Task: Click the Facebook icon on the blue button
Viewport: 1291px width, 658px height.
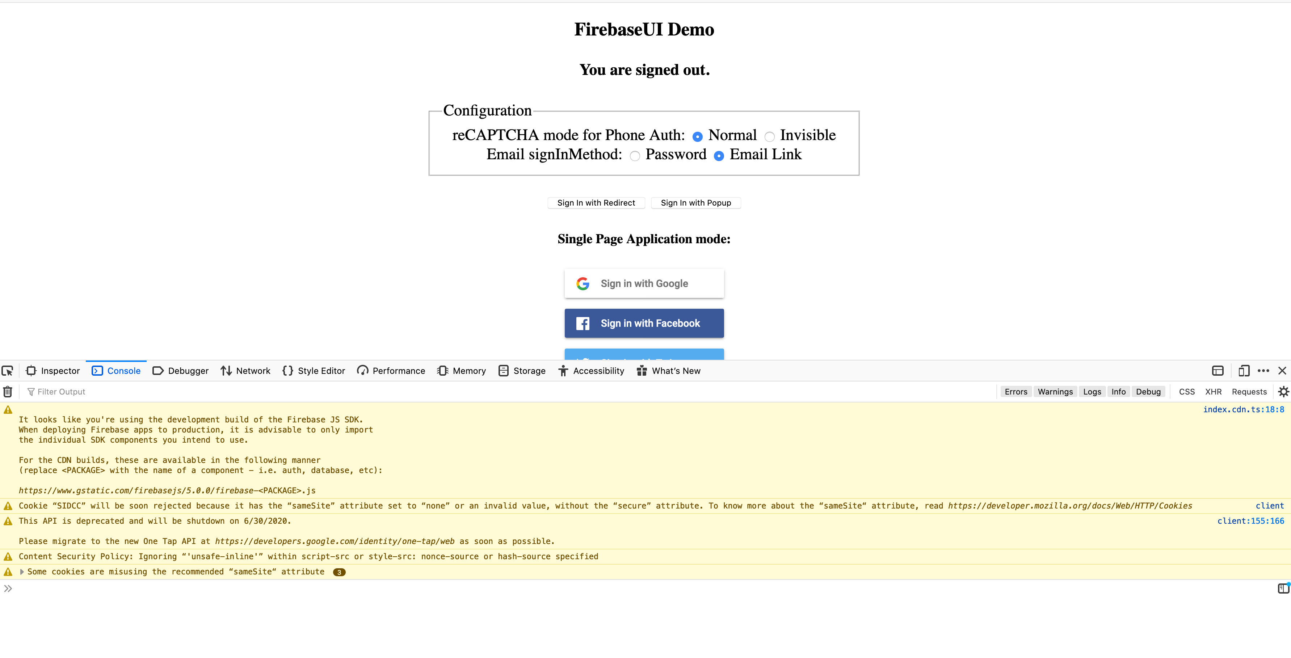Action: [x=583, y=323]
